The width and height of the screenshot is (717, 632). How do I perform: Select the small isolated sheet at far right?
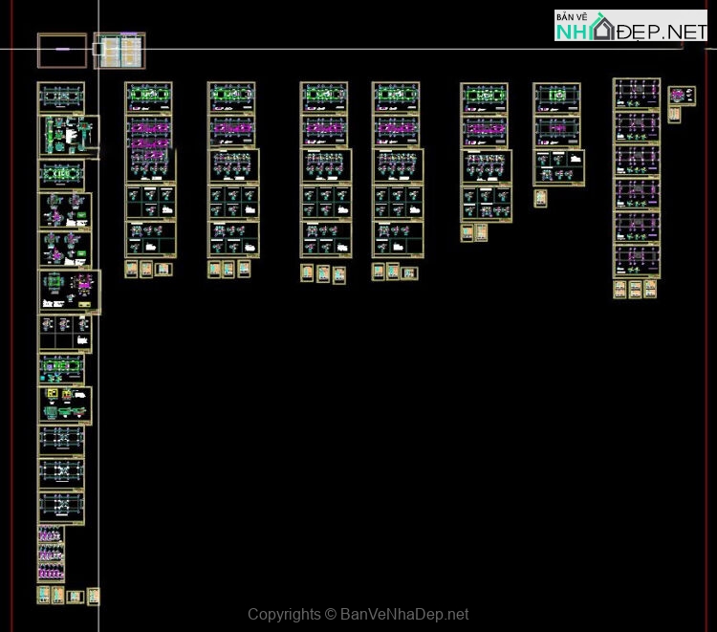point(682,96)
